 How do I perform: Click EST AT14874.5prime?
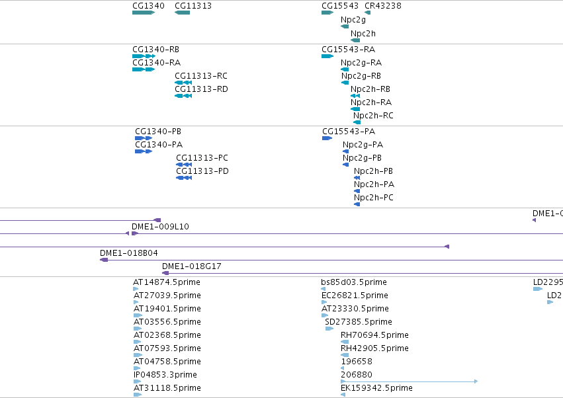point(136,289)
